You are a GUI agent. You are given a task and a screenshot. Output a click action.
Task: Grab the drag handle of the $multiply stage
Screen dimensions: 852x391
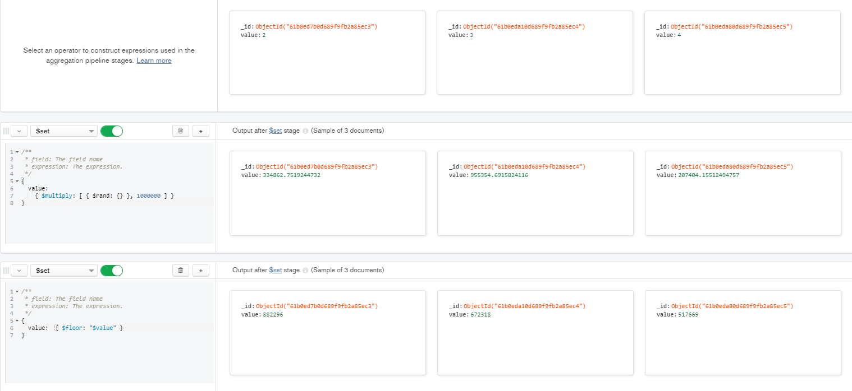(6, 131)
